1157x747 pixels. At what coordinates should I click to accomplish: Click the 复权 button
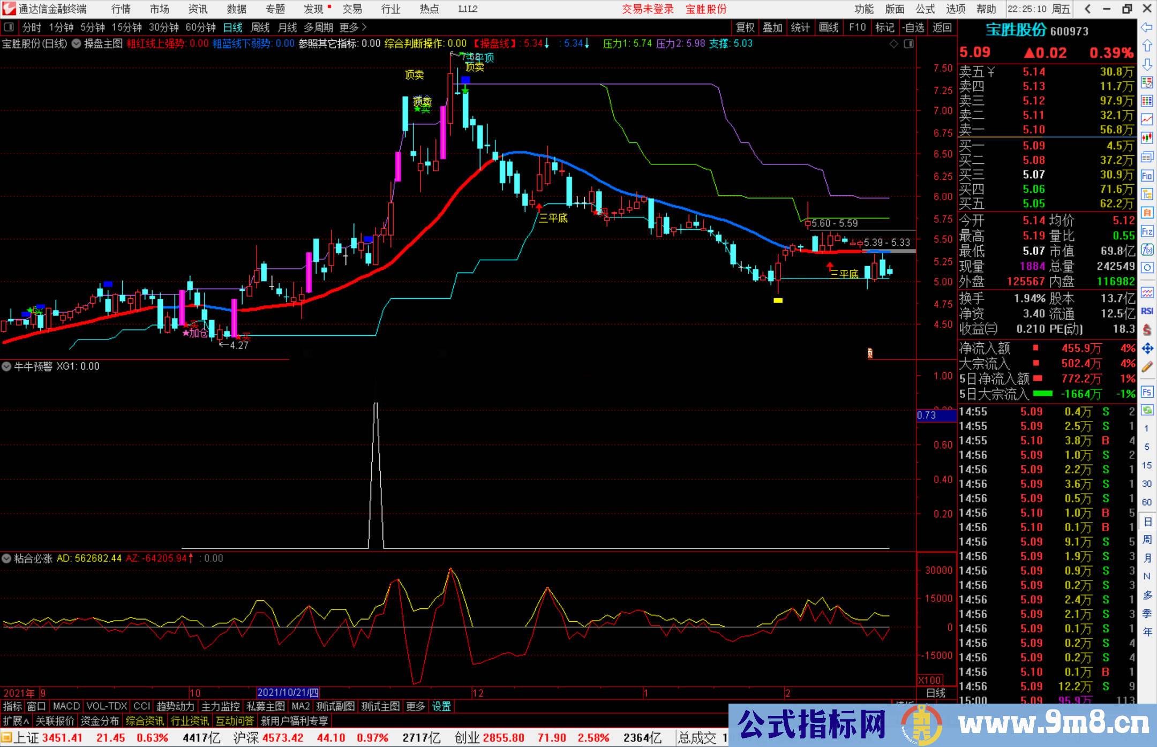point(745,27)
